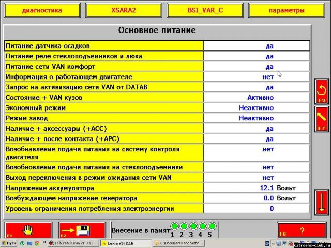Image resolution: width=331 pixels, height=248 pixels.
Task: Select the Экономный режим parameter row
Action: coord(103,107)
